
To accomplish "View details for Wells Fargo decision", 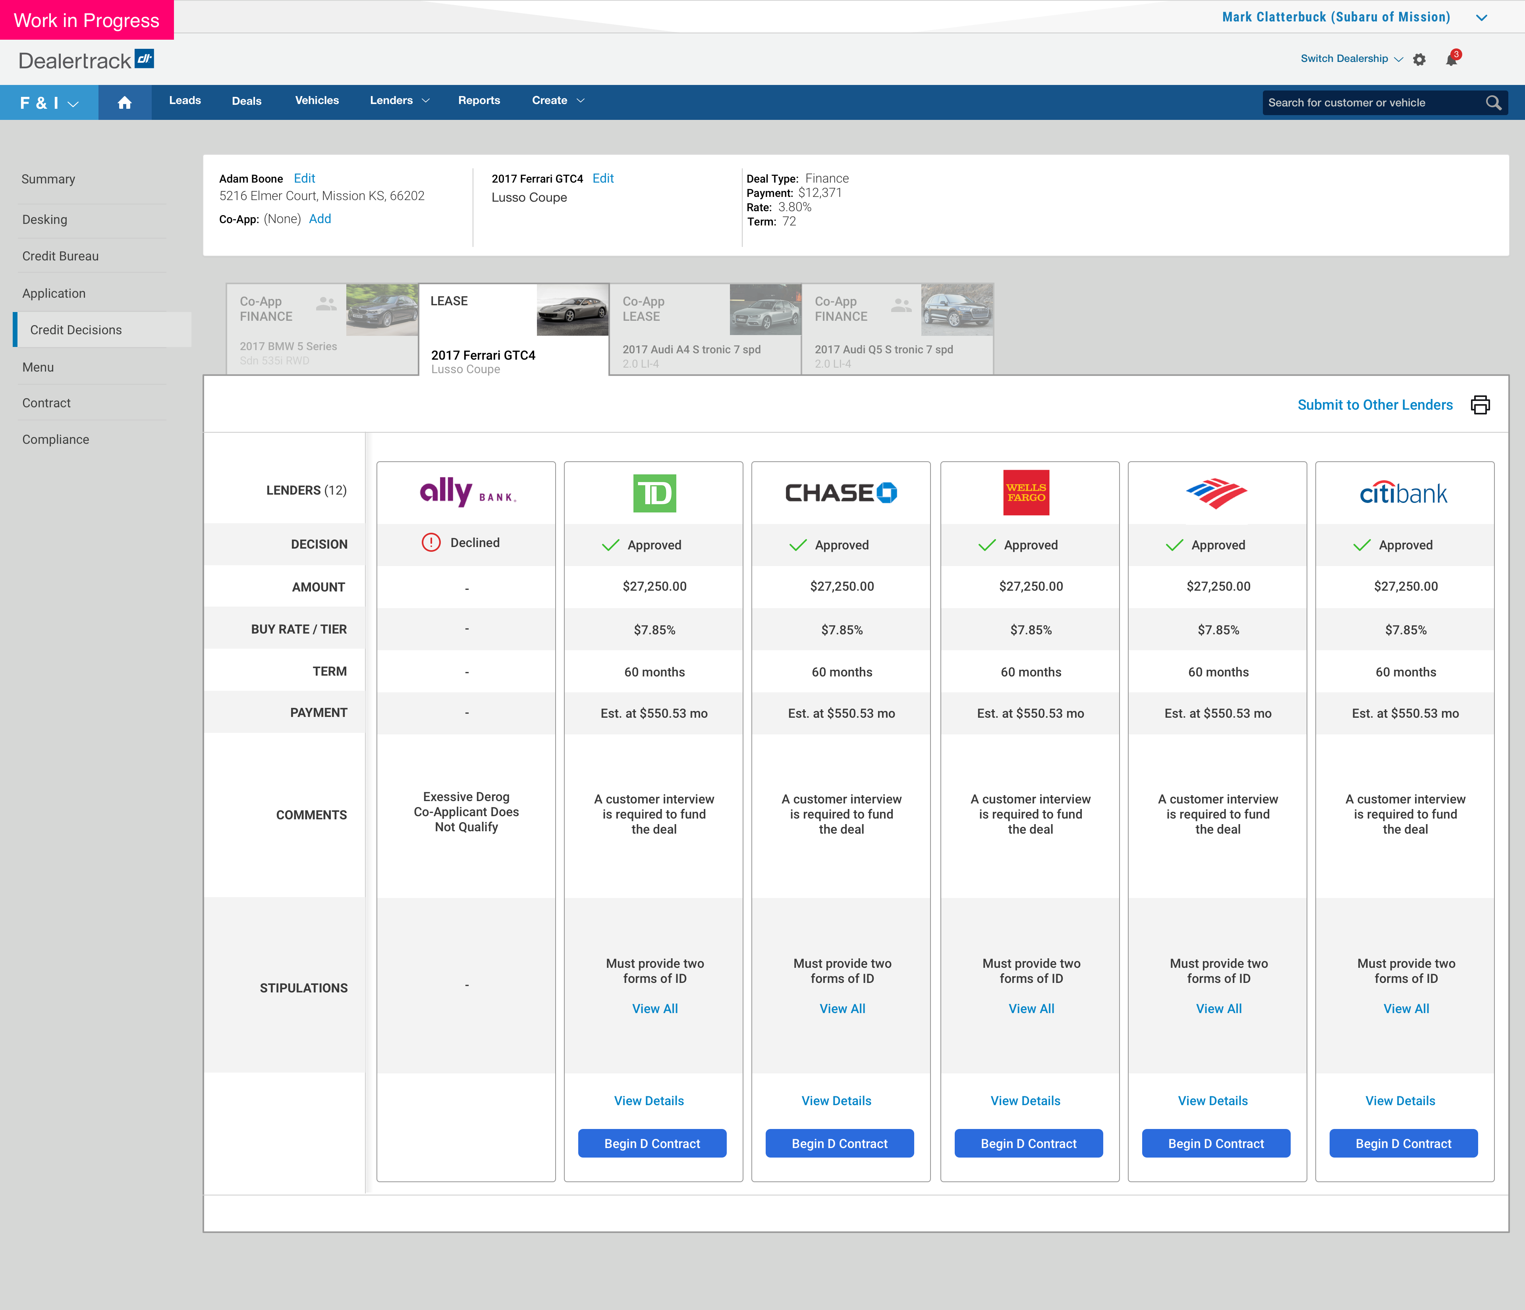I will tap(1025, 1101).
